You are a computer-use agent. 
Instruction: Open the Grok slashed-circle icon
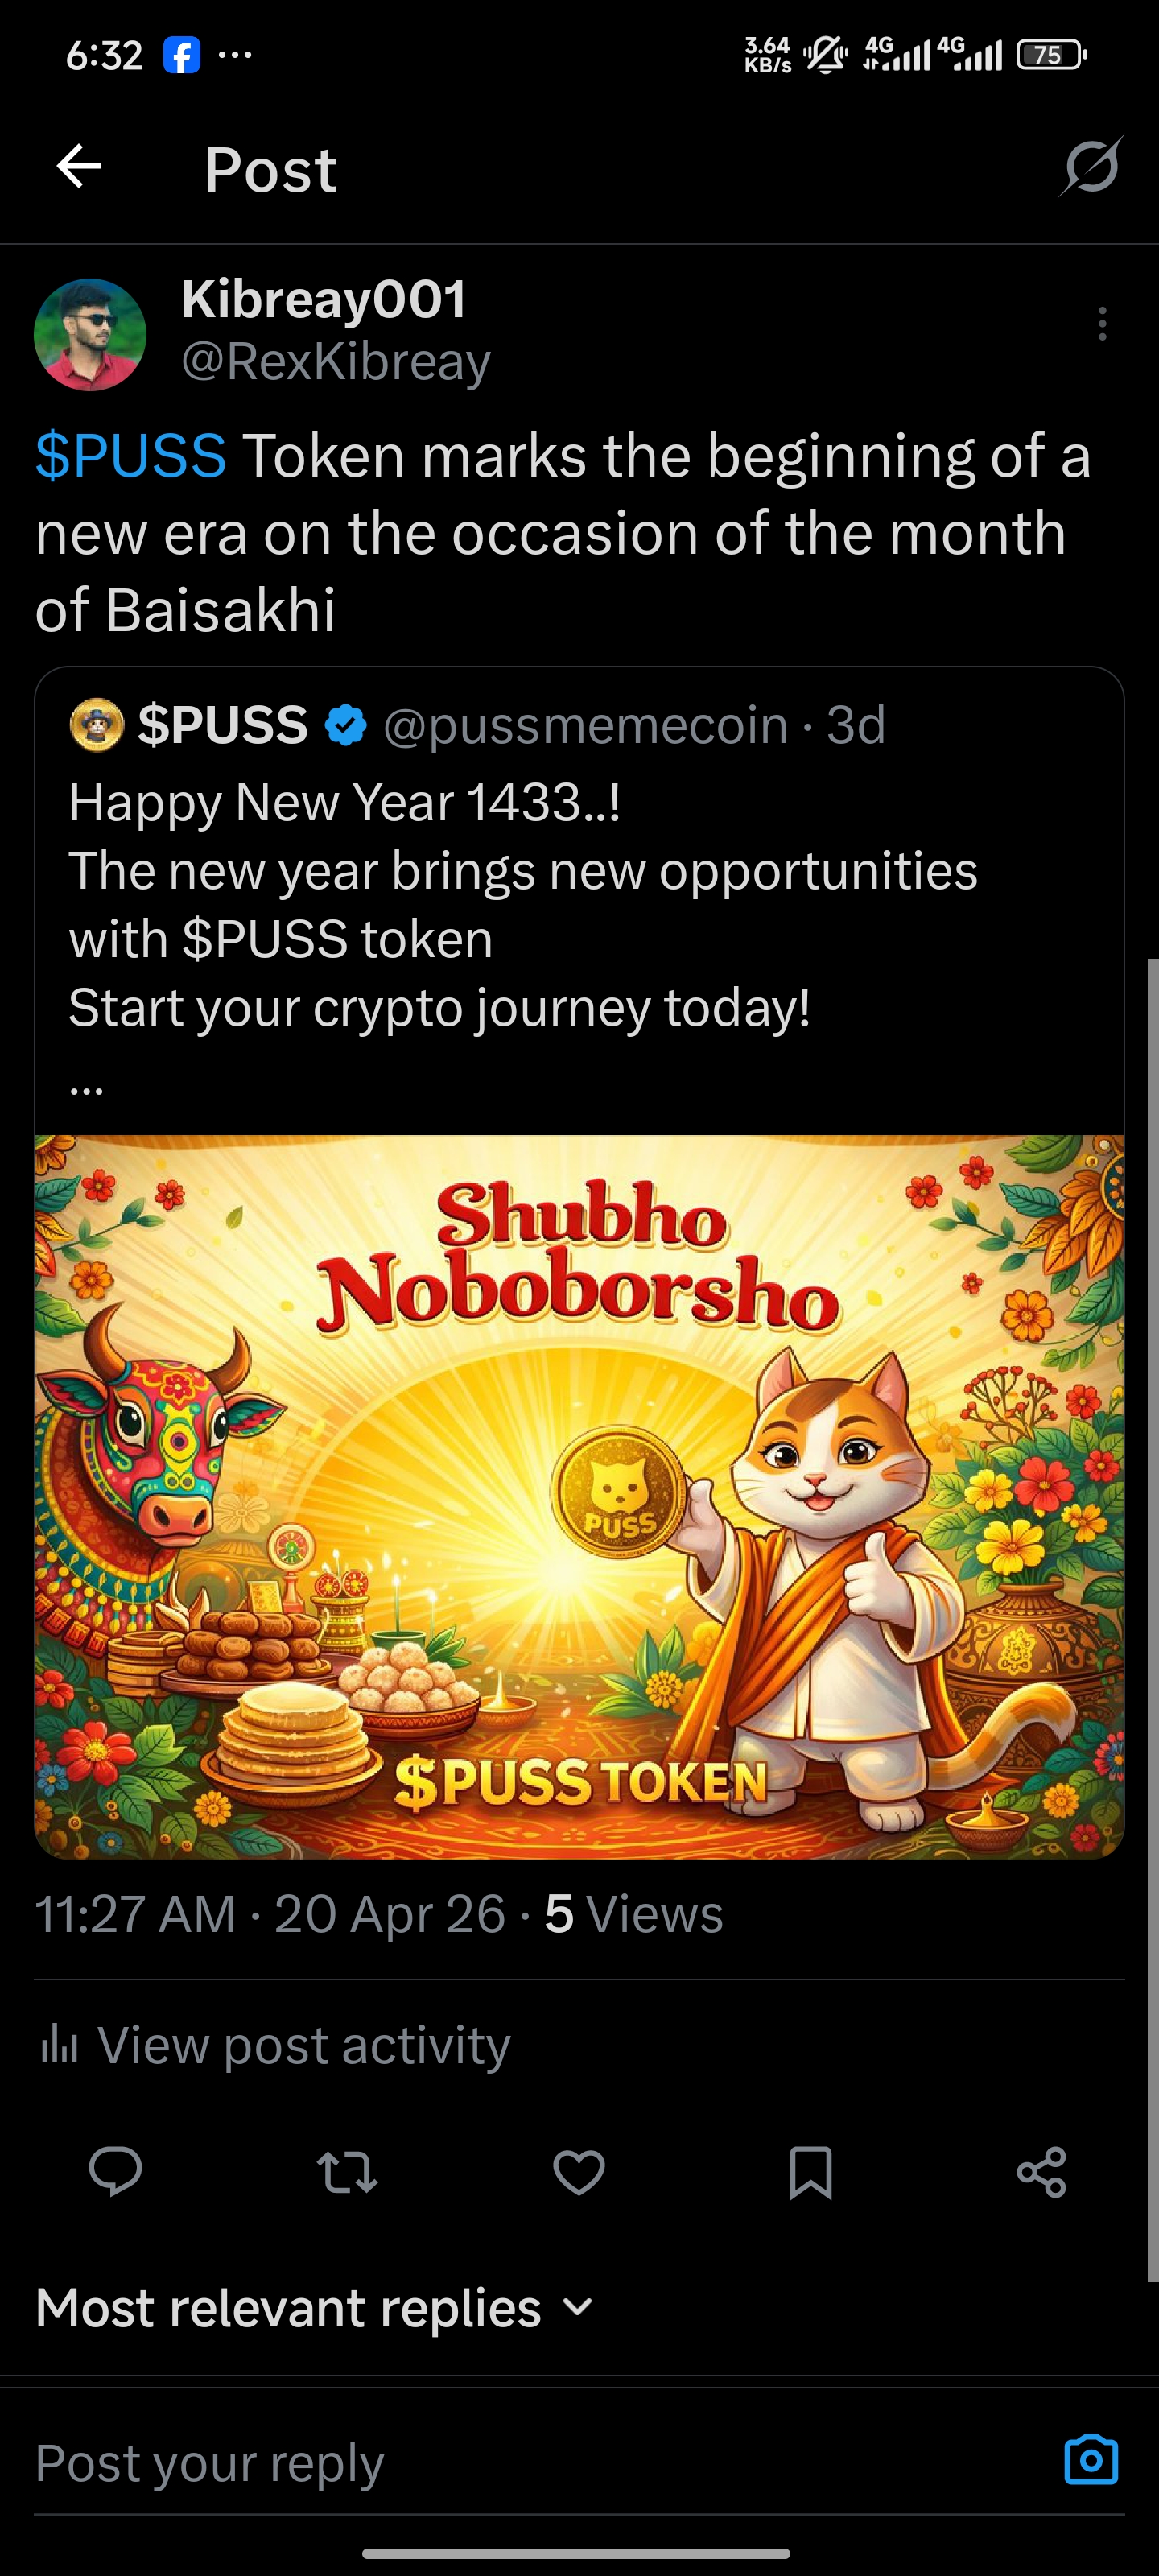point(1091,166)
